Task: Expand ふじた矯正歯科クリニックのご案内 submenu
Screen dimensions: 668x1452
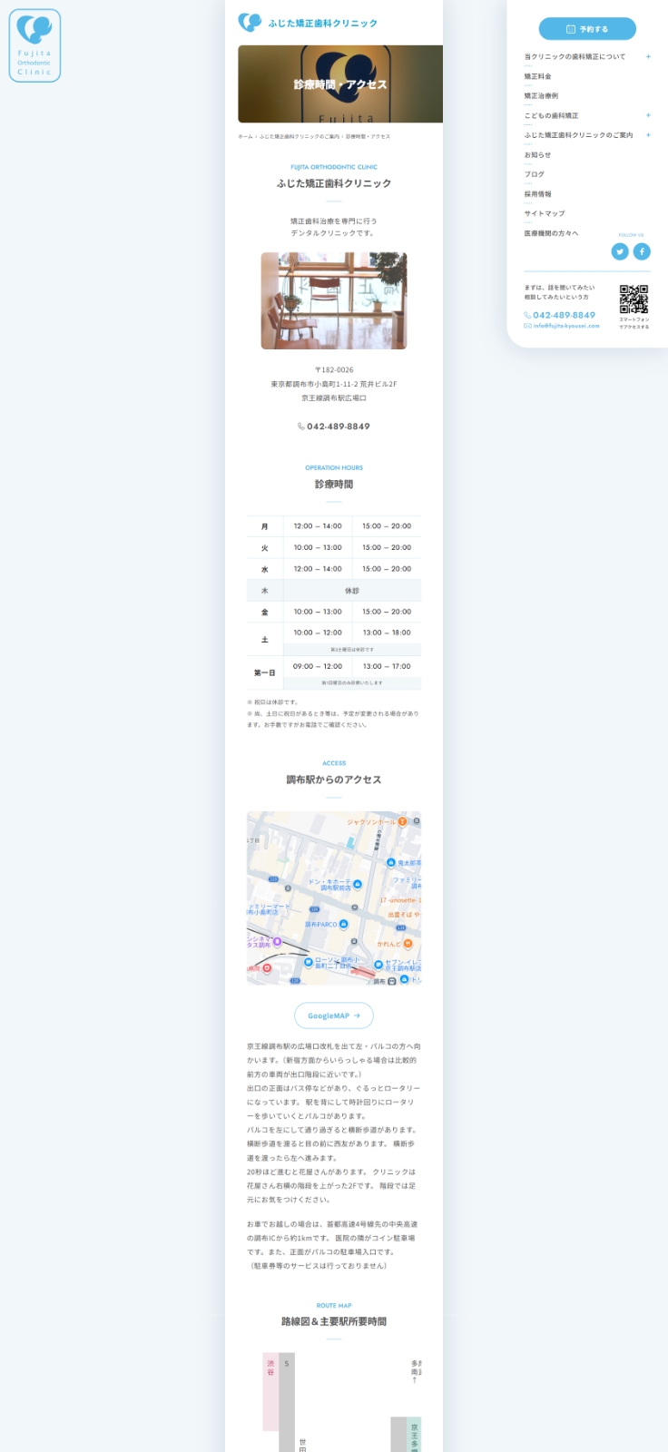Action: [648, 135]
